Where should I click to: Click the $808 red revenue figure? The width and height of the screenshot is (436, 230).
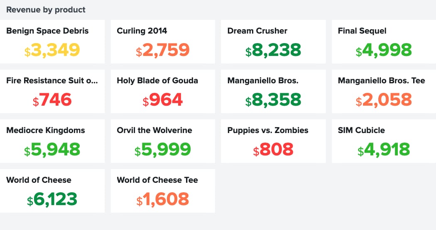pos(273,150)
